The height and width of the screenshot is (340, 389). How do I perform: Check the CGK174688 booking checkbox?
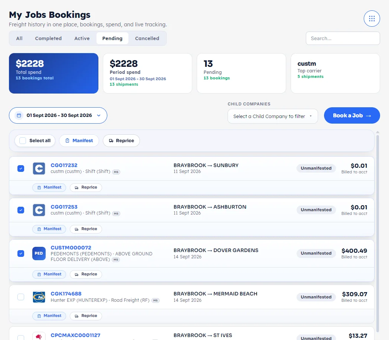[x=21, y=297]
